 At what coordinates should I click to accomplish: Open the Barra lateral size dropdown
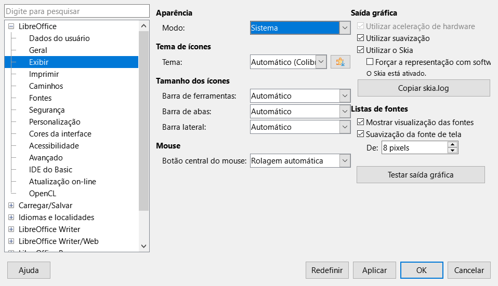point(300,127)
